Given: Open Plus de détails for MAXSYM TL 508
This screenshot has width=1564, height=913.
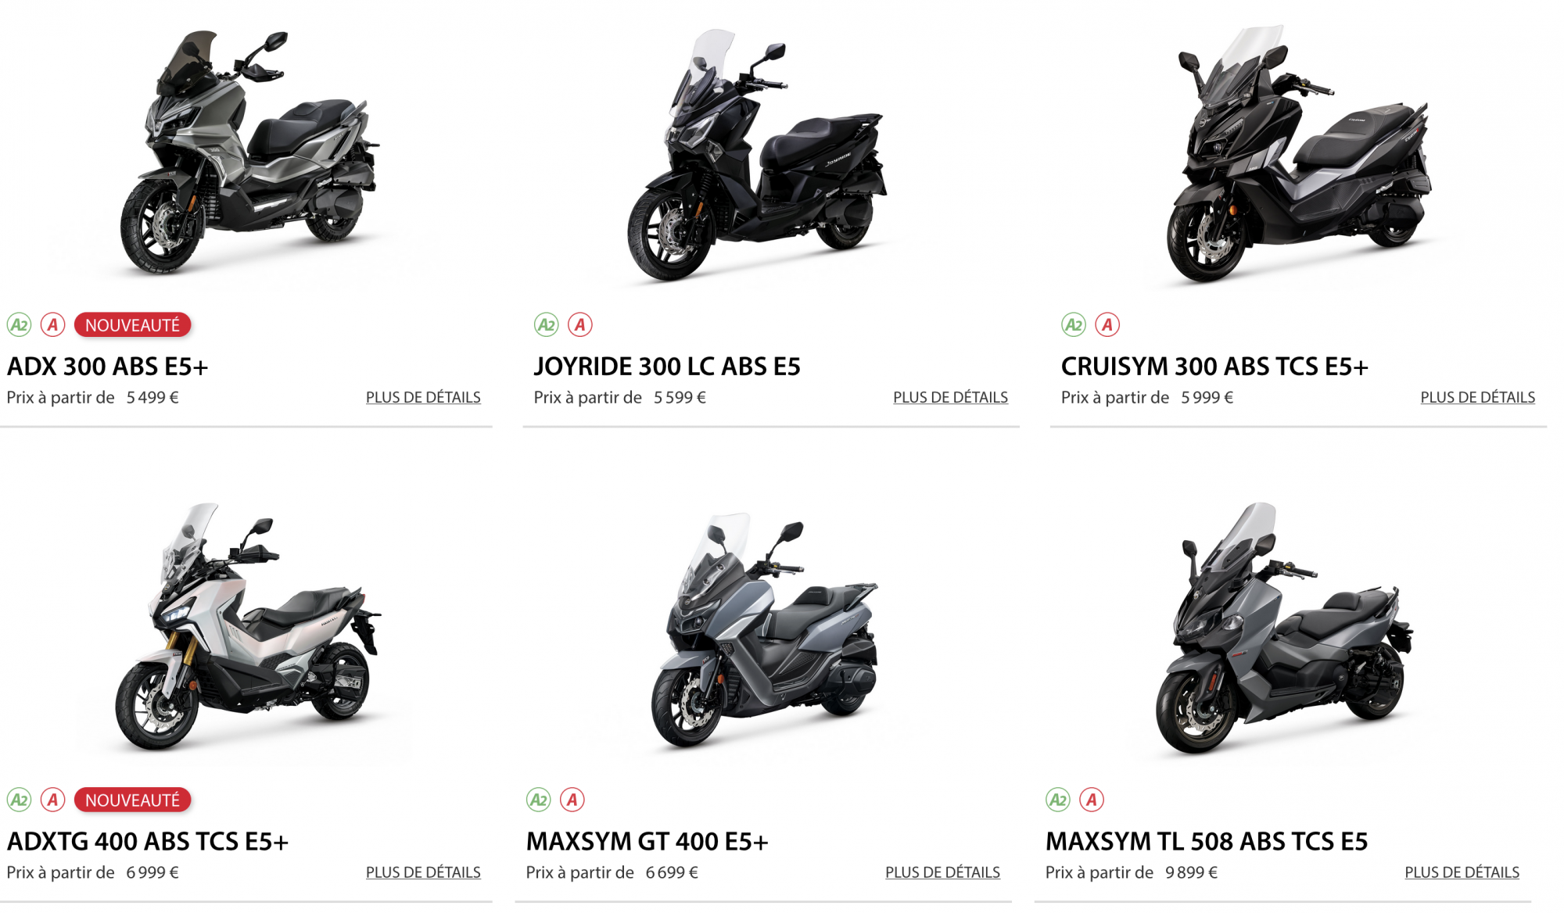Looking at the screenshot, I should coord(1462,872).
